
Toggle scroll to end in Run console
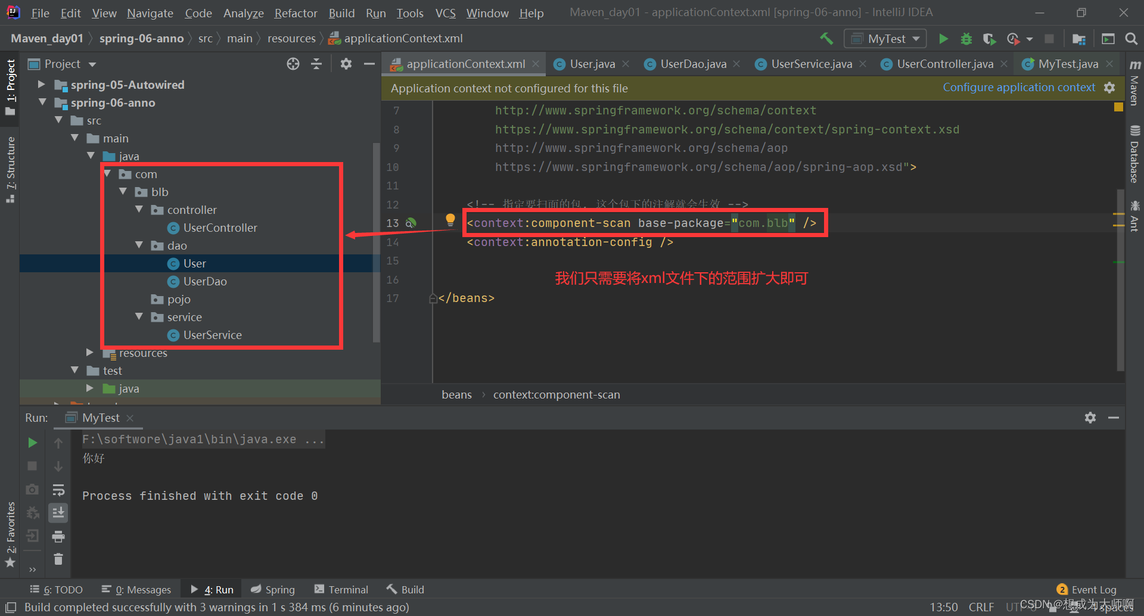click(x=58, y=513)
